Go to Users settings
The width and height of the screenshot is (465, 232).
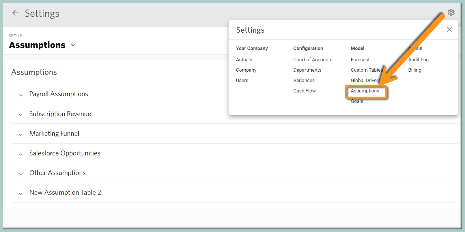[x=242, y=80]
